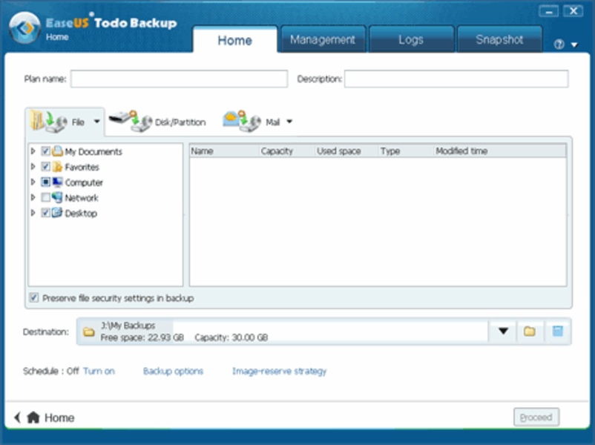Toggle Preserve file security settings checkbox
This screenshot has height=445, width=595.
click(x=34, y=298)
